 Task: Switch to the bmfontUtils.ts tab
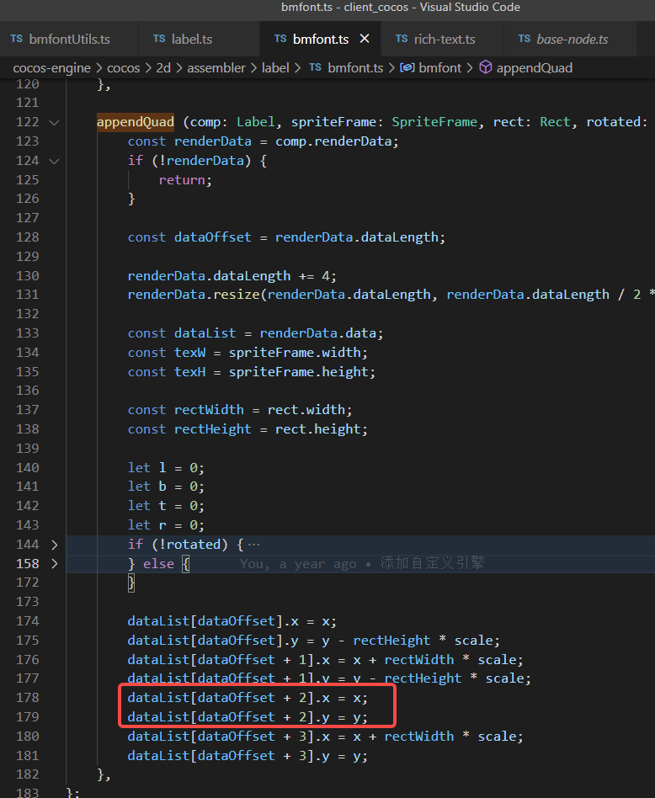click(x=69, y=40)
